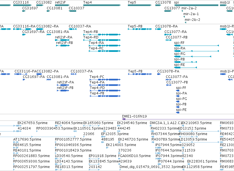Click EST EK112958.5prime
This screenshot has width=234, height=171.
197,167
